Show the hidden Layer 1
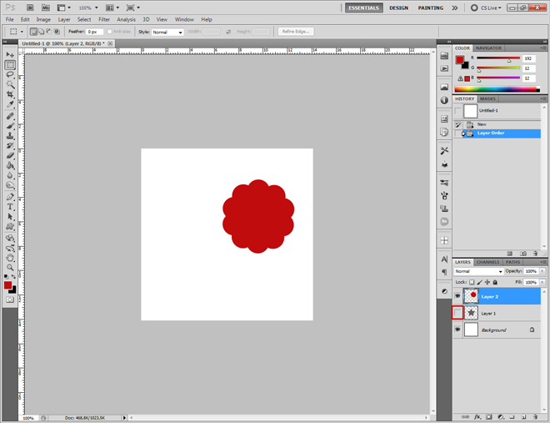Viewport: 550px width, 423px height. (457, 313)
